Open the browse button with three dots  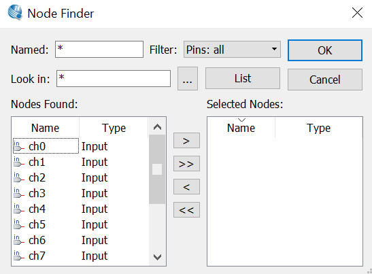(188, 78)
